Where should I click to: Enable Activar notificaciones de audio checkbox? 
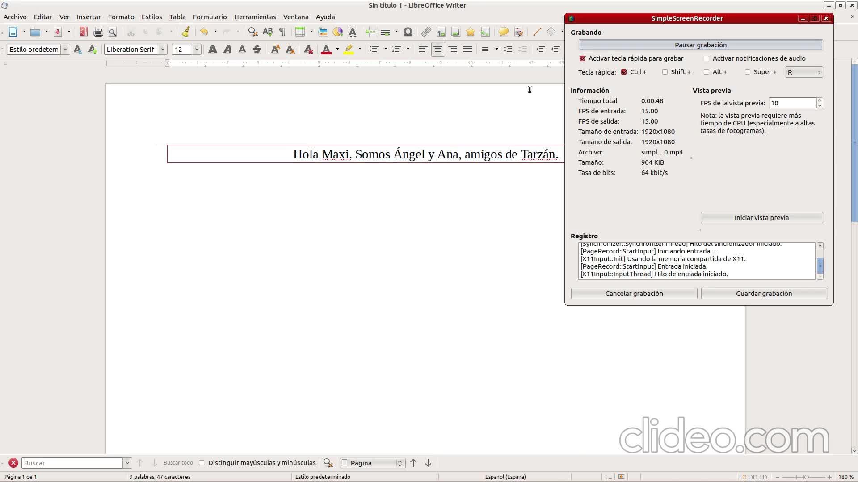[x=707, y=58]
